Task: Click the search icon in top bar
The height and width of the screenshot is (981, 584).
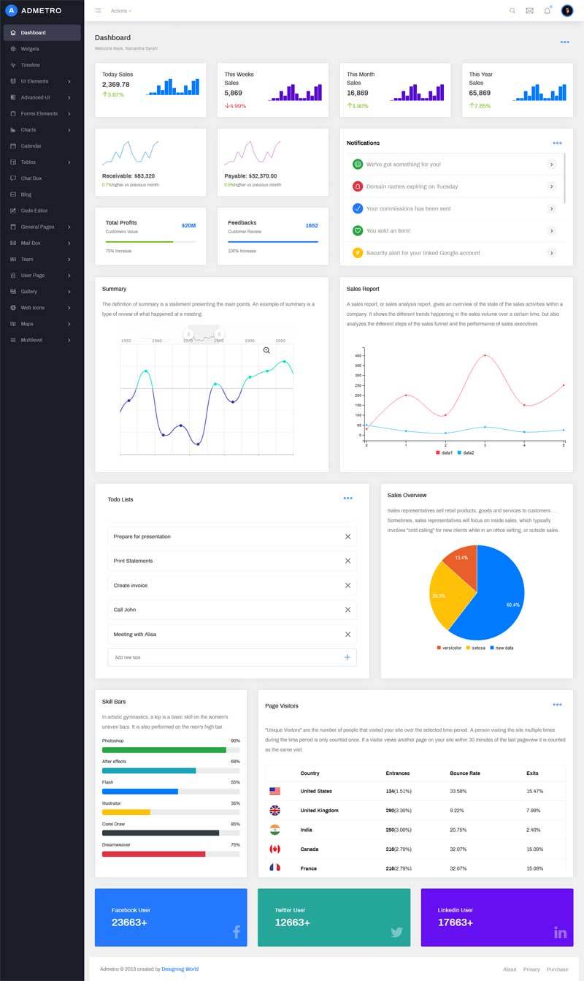Action: point(512,11)
